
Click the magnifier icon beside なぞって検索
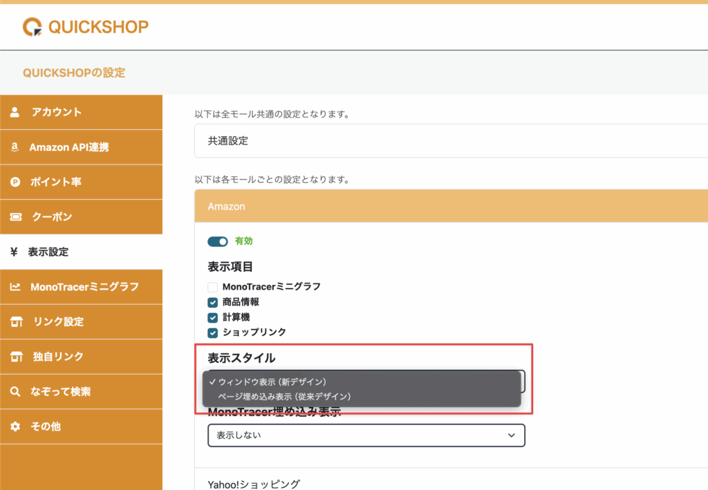(x=15, y=391)
